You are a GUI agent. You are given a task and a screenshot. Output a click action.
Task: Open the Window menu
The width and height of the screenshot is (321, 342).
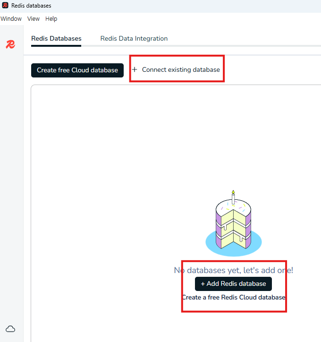coord(11,19)
